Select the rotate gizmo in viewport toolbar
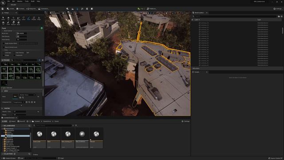Image resolution: width=284 pixels, height=160 pixels. (x=154, y=13)
